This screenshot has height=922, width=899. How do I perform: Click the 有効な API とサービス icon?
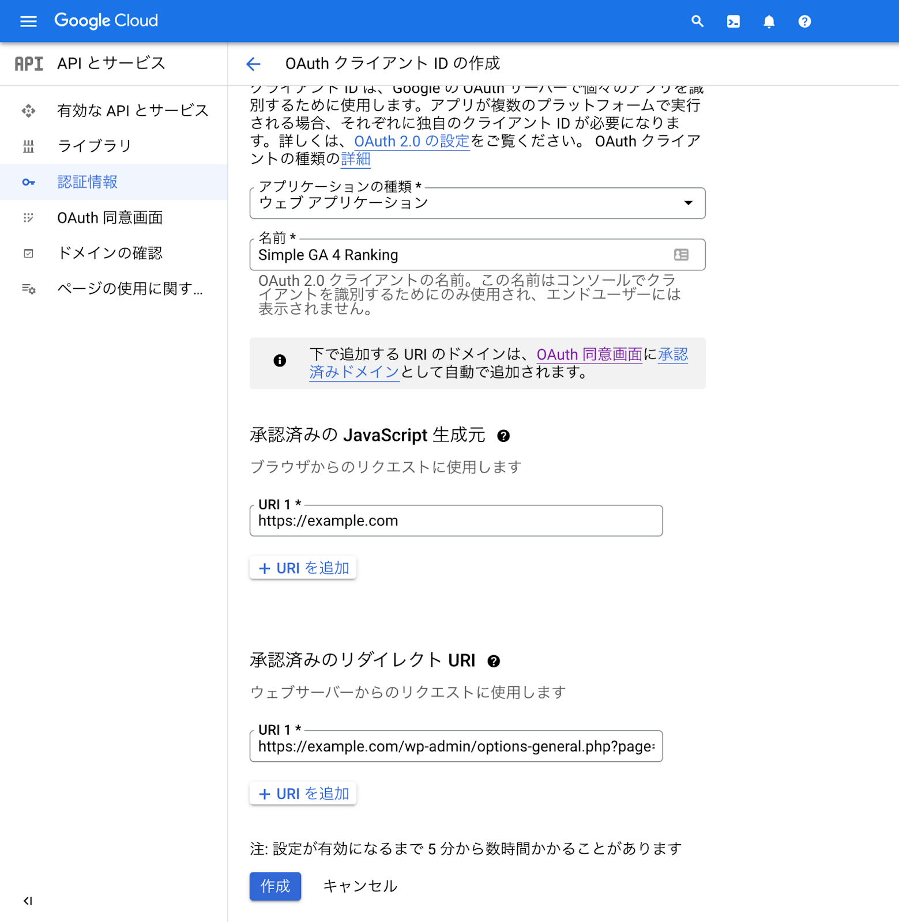click(x=28, y=111)
